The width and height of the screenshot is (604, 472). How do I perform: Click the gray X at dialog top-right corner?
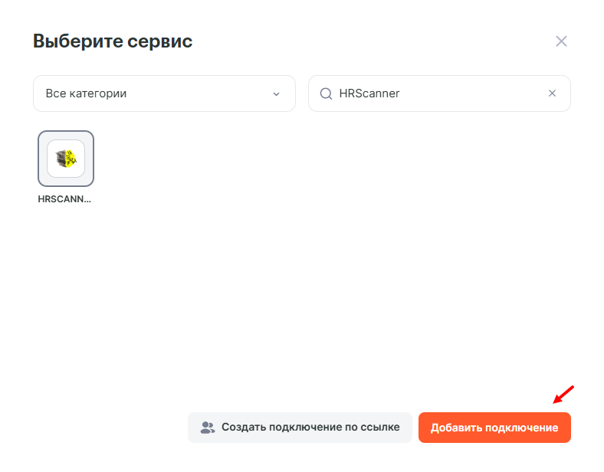click(x=561, y=41)
